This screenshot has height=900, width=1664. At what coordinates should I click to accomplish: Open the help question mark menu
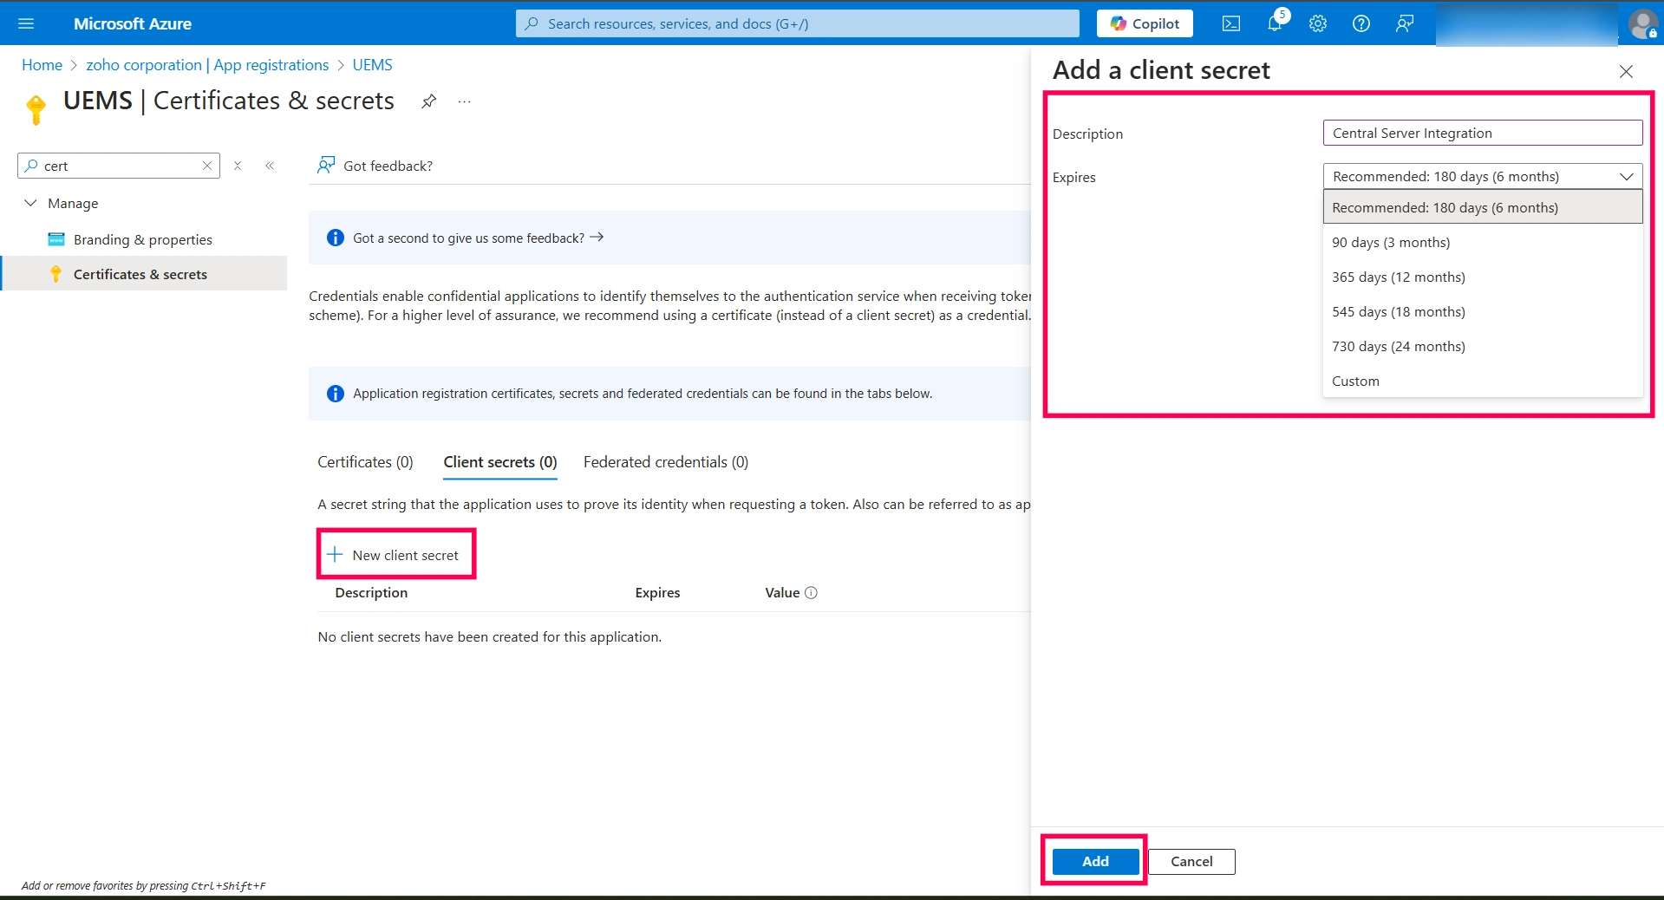tap(1361, 23)
